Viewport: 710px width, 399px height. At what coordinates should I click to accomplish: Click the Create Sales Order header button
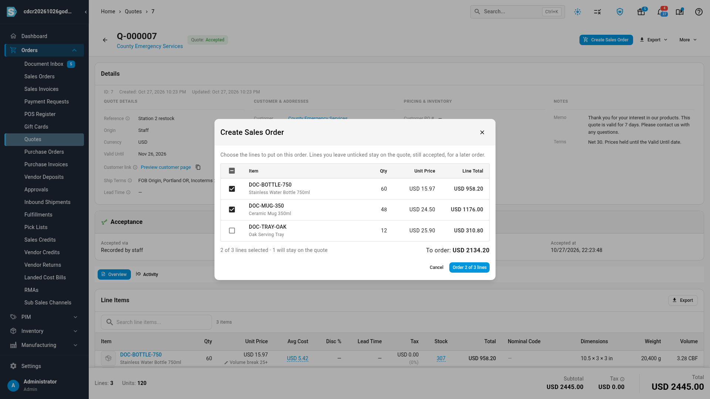(x=606, y=40)
